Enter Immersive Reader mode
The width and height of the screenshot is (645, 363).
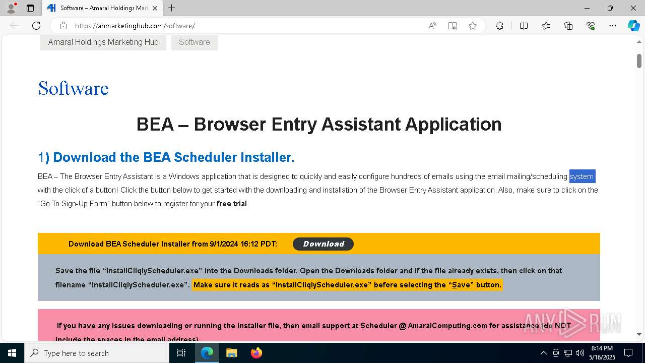(x=453, y=26)
